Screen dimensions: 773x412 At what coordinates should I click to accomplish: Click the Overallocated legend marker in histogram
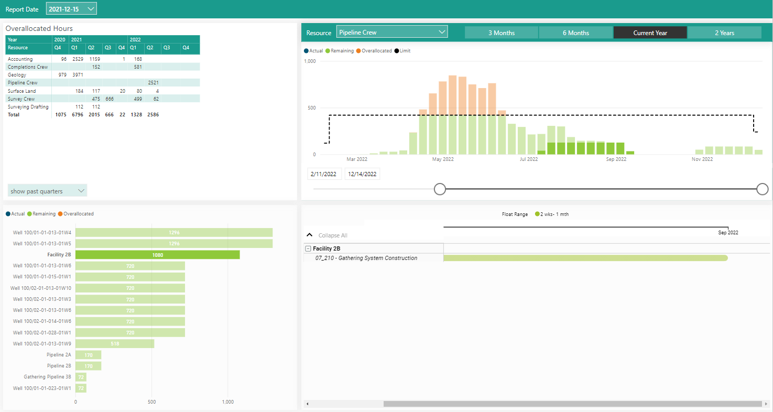tap(359, 51)
